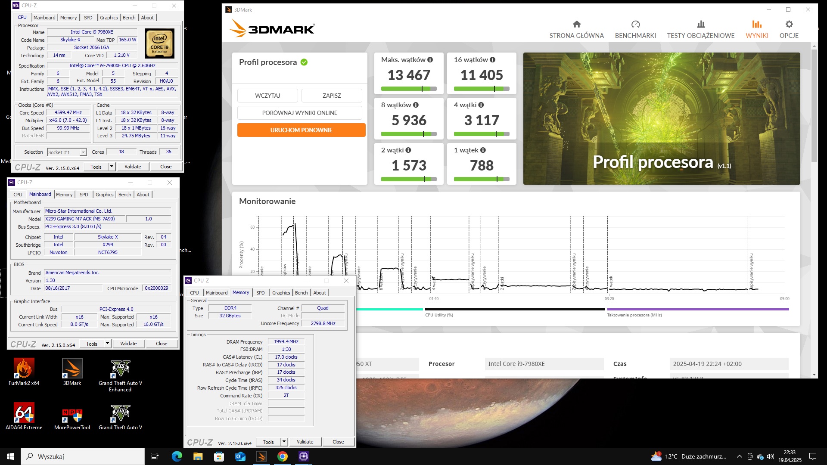Click Taktowanie procesora (MHz) legend bar
Image resolution: width=827 pixels, height=465 pixels.
click(698, 309)
